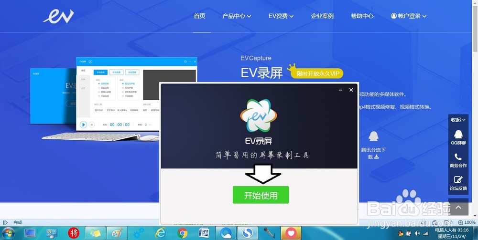Click the green 开始使用 button

[x=261, y=195]
